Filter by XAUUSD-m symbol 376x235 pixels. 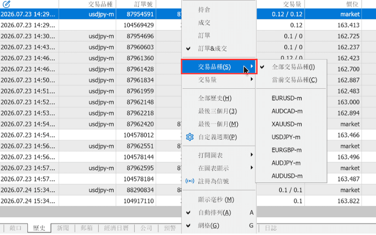point(287,124)
